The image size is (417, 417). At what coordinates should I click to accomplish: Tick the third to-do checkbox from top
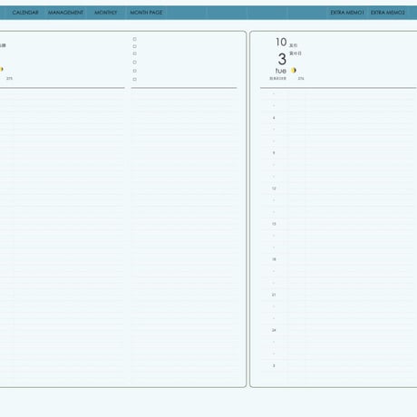[135, 53]
